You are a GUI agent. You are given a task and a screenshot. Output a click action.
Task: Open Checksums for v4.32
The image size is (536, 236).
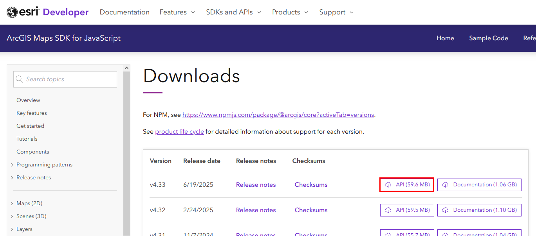click(x=311, y=210)
